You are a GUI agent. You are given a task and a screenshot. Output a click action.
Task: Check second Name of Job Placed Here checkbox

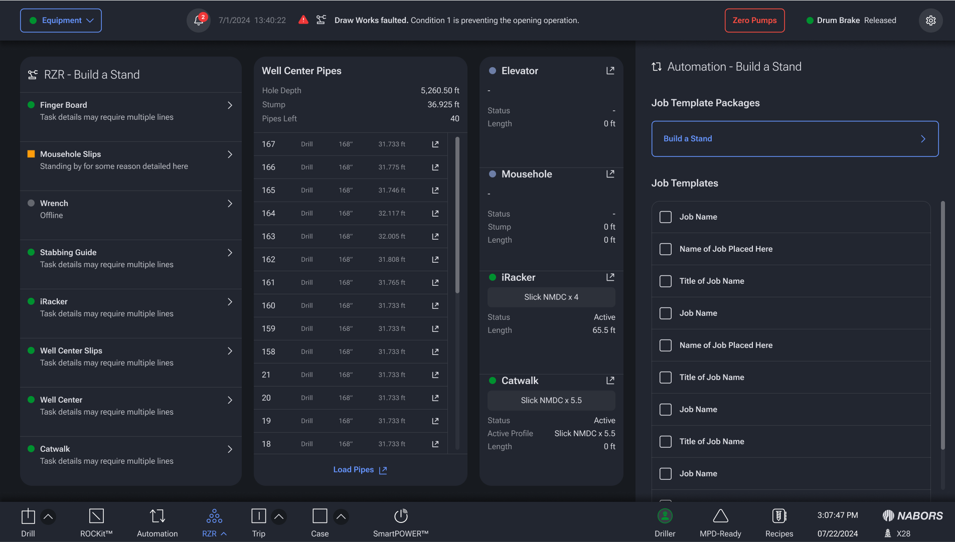tap(666, 345)
